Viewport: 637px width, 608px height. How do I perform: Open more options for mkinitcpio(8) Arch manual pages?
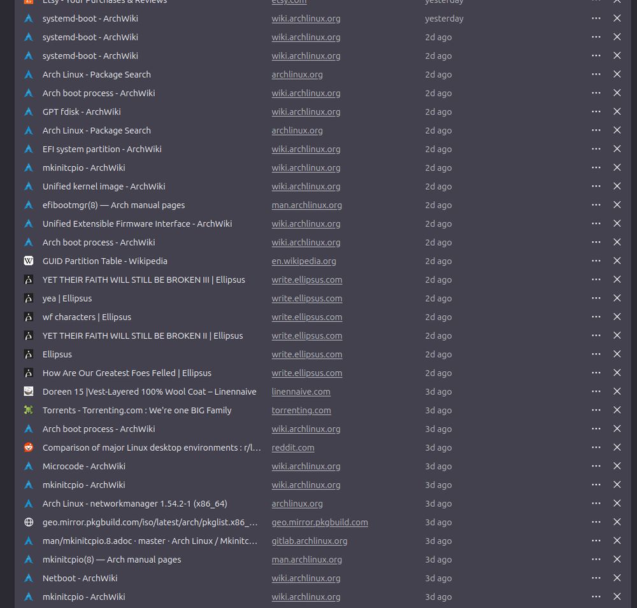[596, 559]
